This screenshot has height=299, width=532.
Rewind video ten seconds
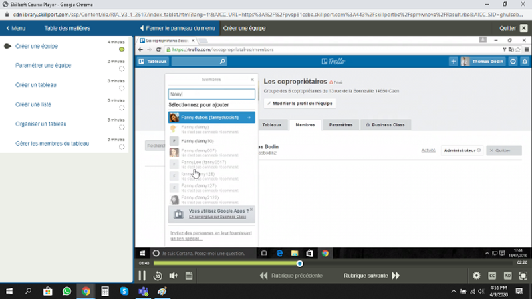click(x=158, y=276)
